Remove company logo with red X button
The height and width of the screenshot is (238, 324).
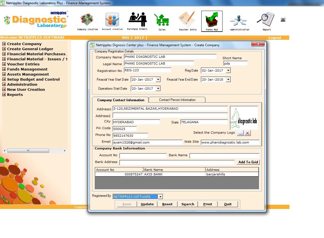point(247,133)
